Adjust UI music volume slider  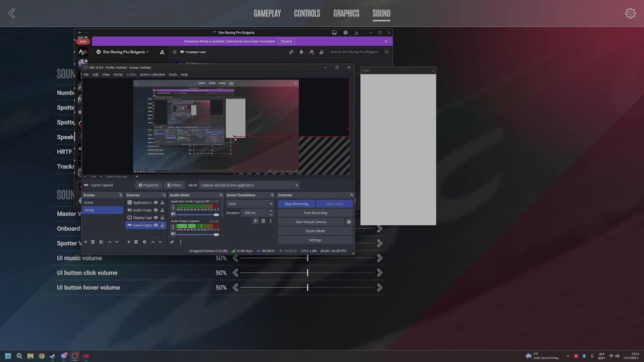pos(307,258)
